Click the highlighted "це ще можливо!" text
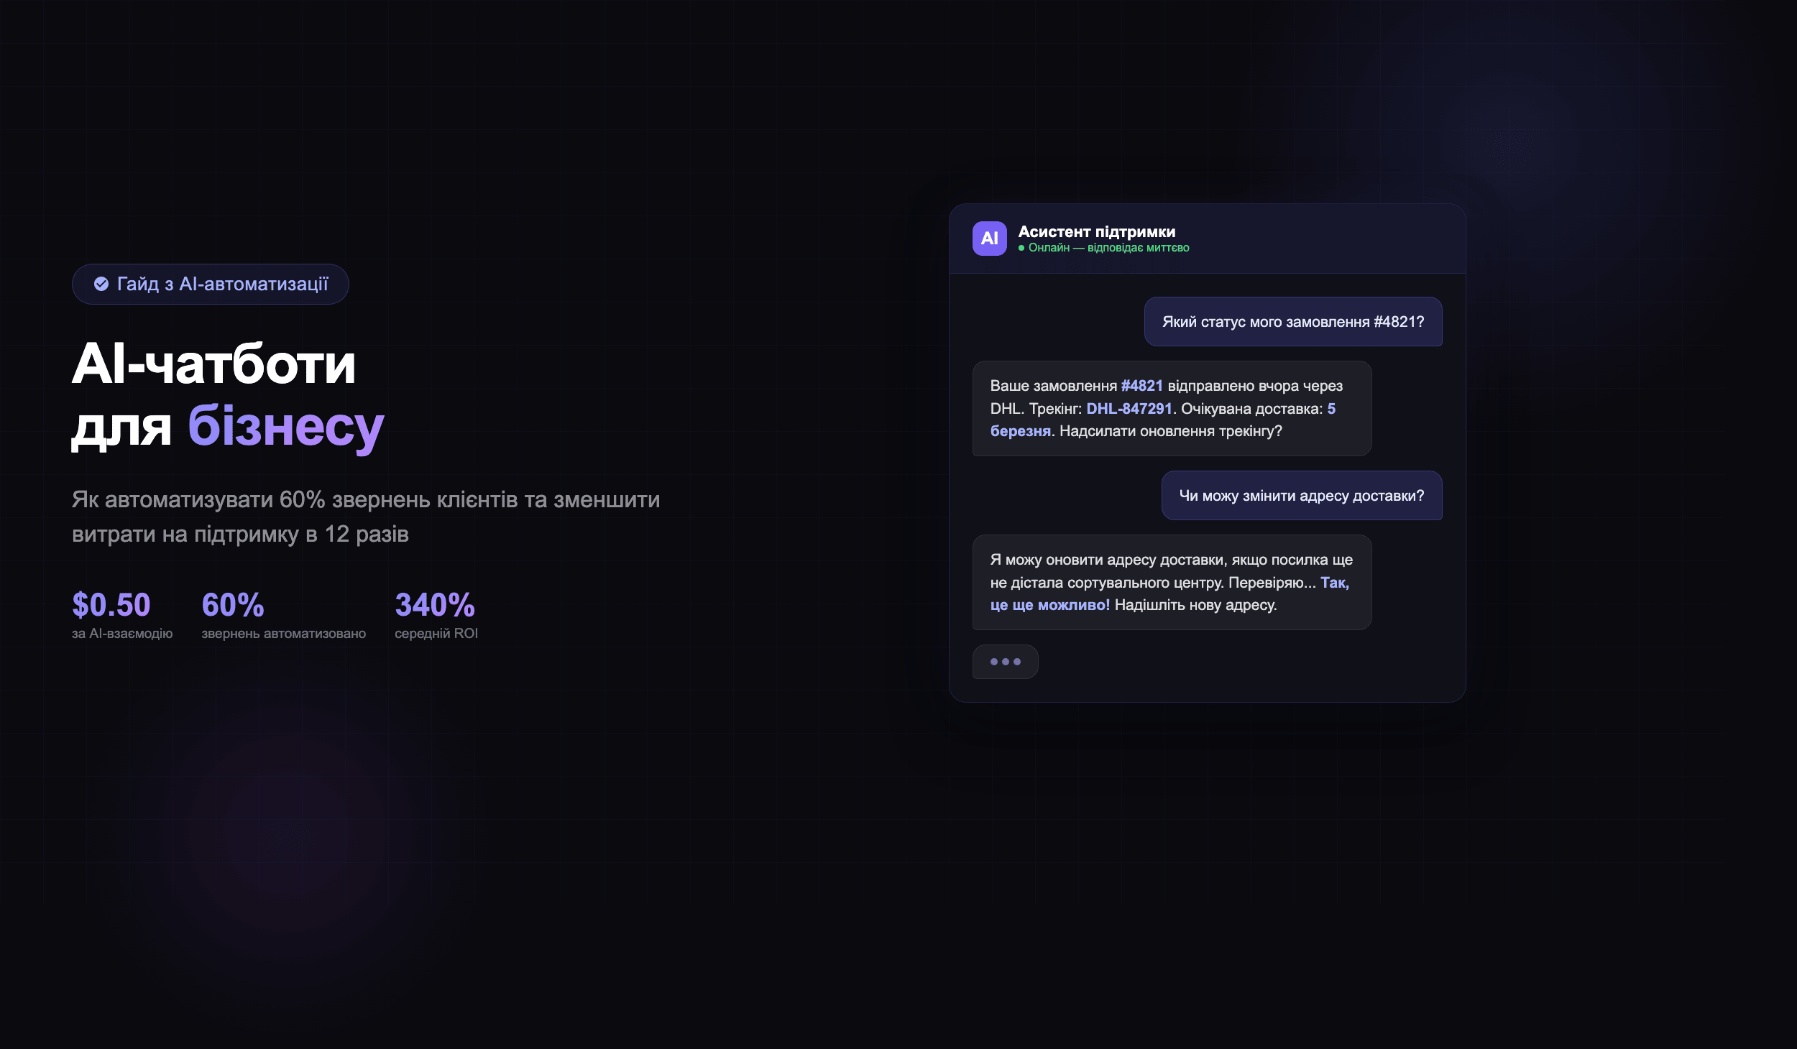The height and width of the screenshot is (1049, 1797). pos(1050,605)
